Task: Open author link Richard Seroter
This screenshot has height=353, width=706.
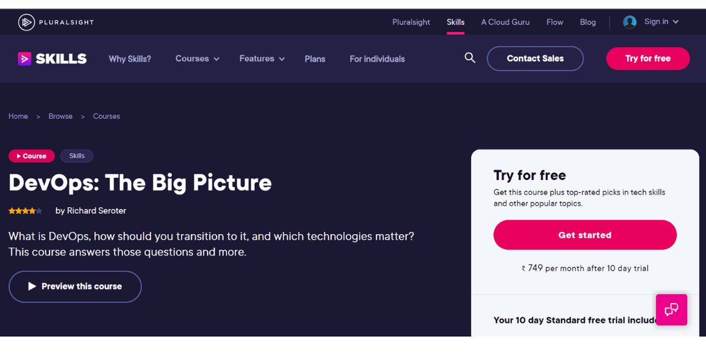Action: 98,210
